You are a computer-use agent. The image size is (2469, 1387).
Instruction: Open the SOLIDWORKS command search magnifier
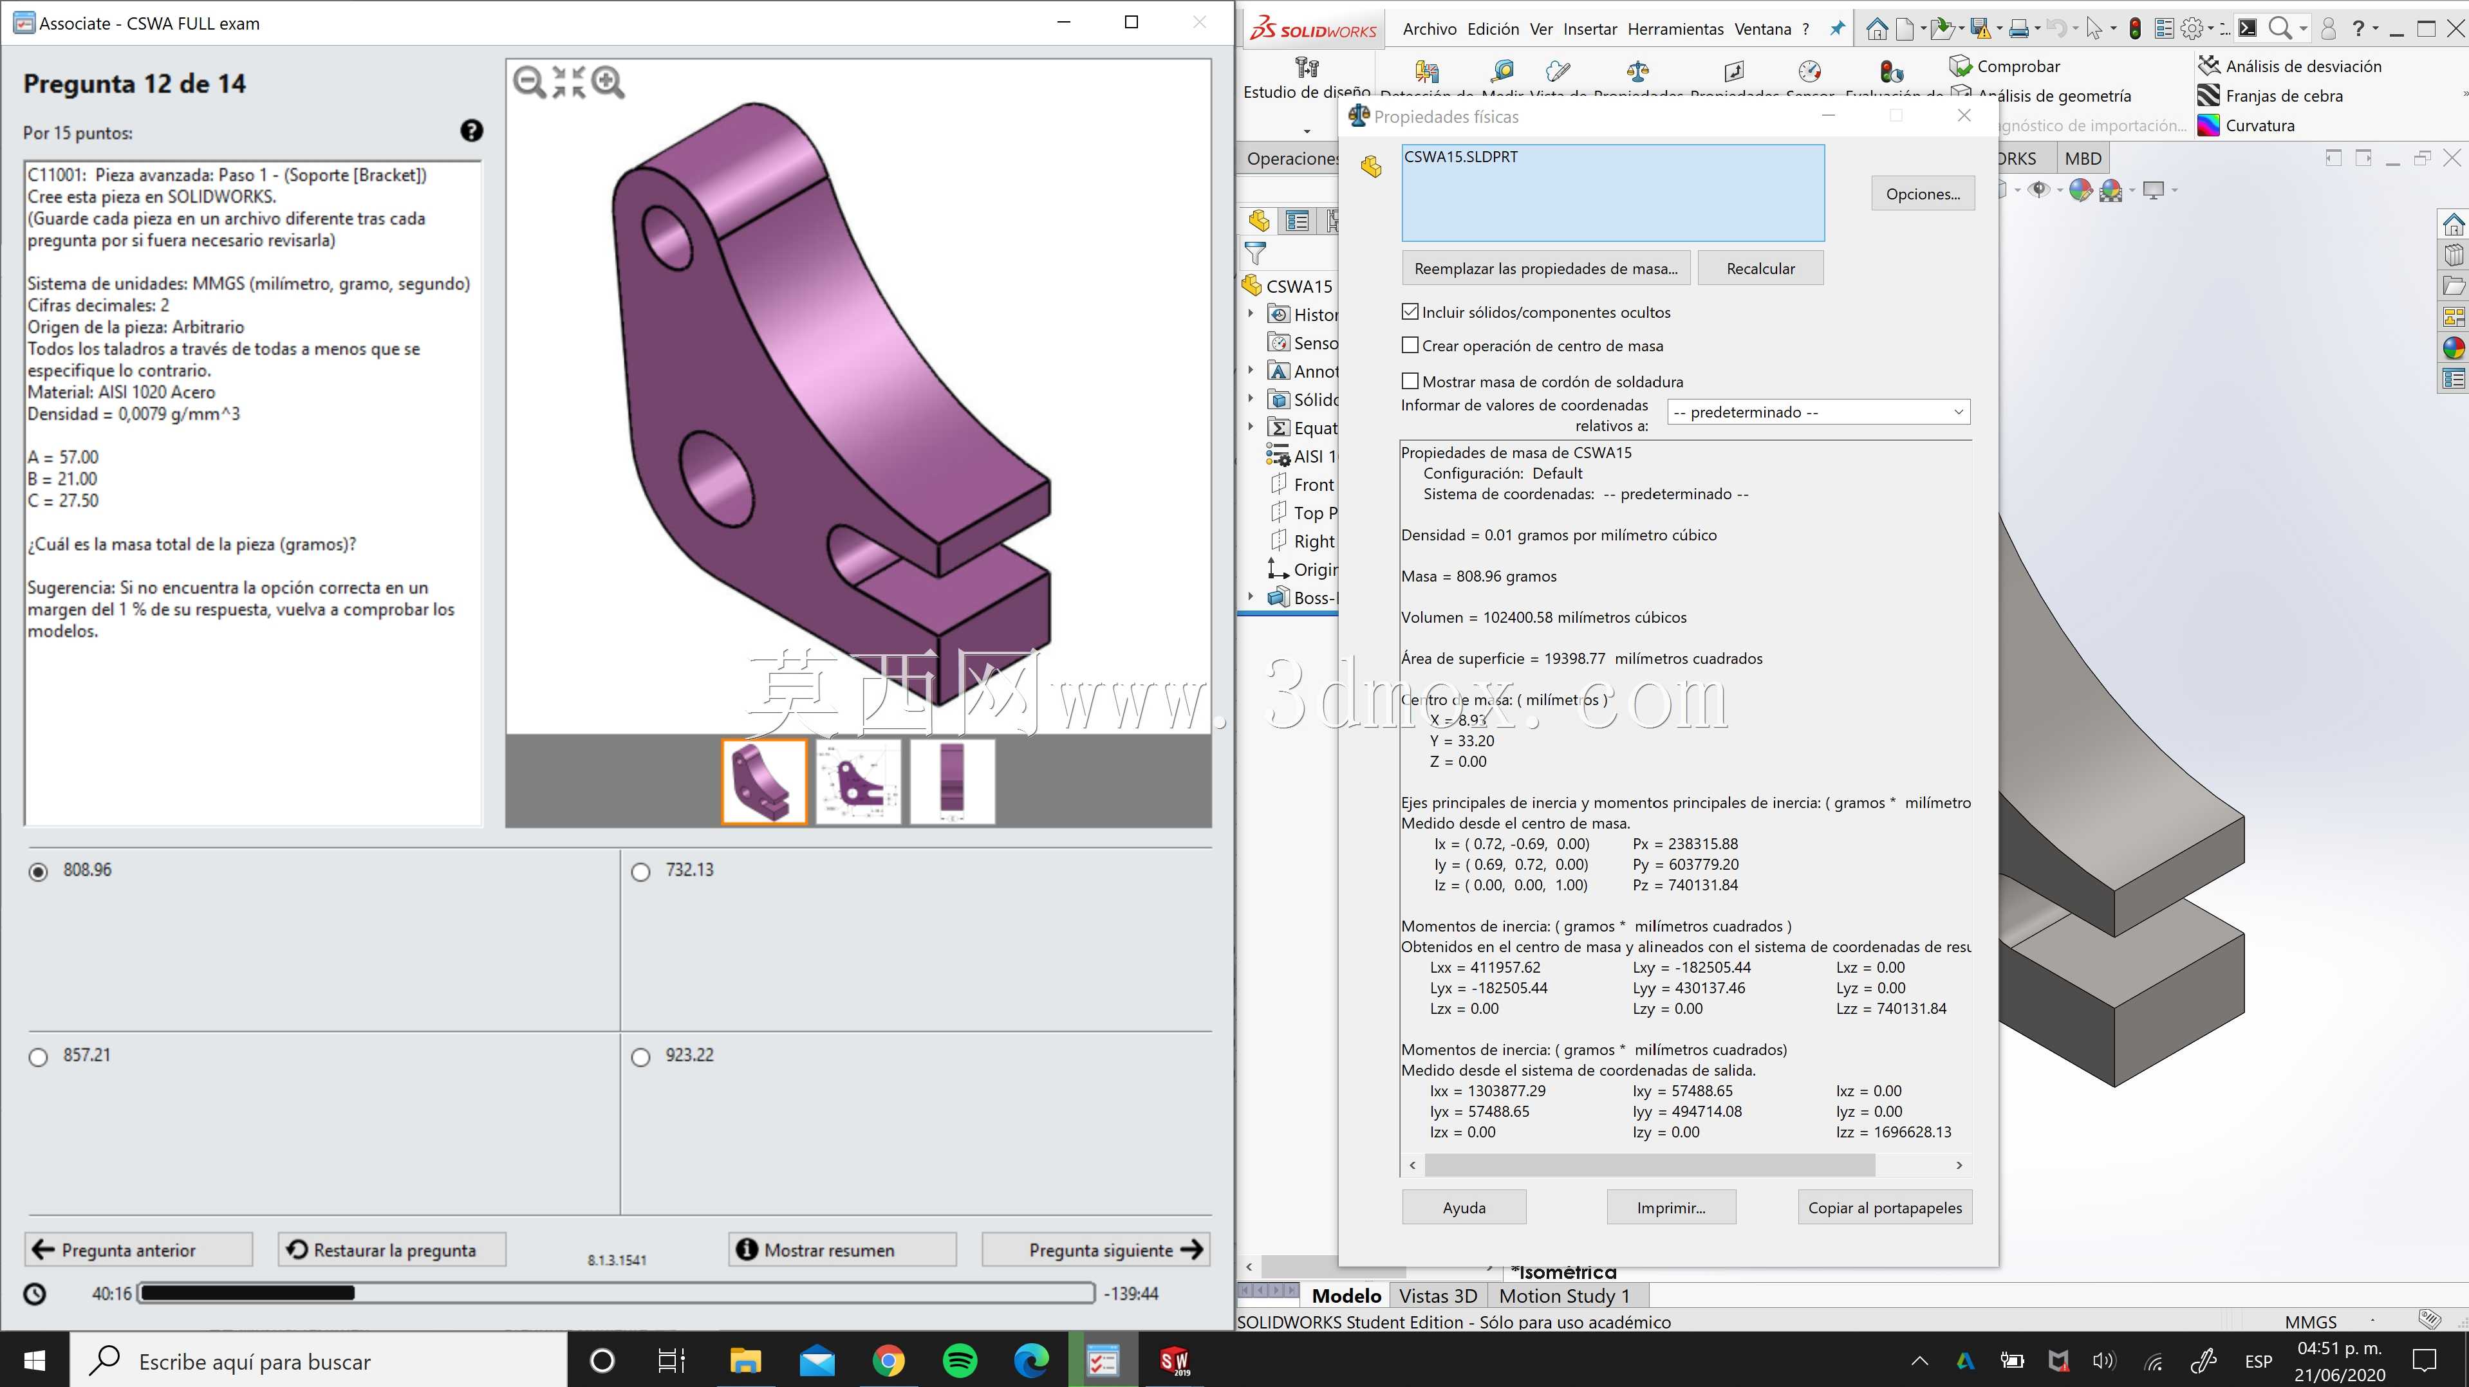(2280, 29)
